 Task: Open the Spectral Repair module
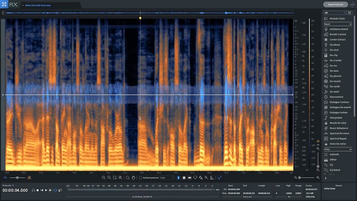(x=338, y=139)
